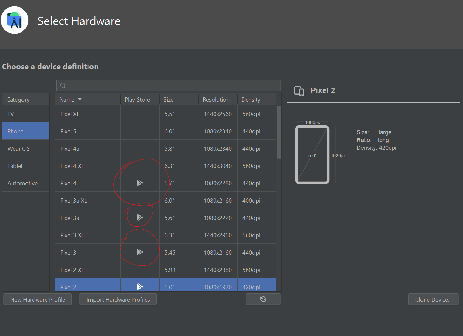
Task: Click the 1440x3040 resolution cell
Action: point(218,166)
